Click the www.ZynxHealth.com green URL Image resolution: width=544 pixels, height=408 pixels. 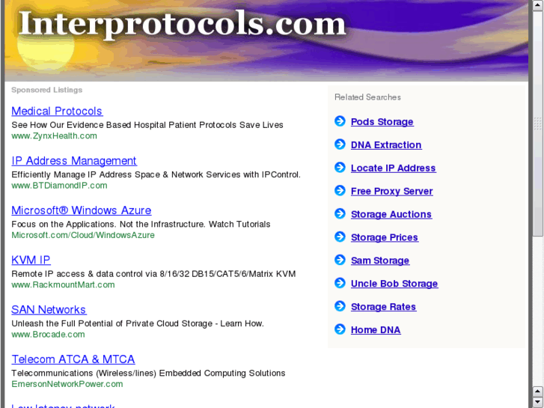pyautogui.click(x=54, y=136)
